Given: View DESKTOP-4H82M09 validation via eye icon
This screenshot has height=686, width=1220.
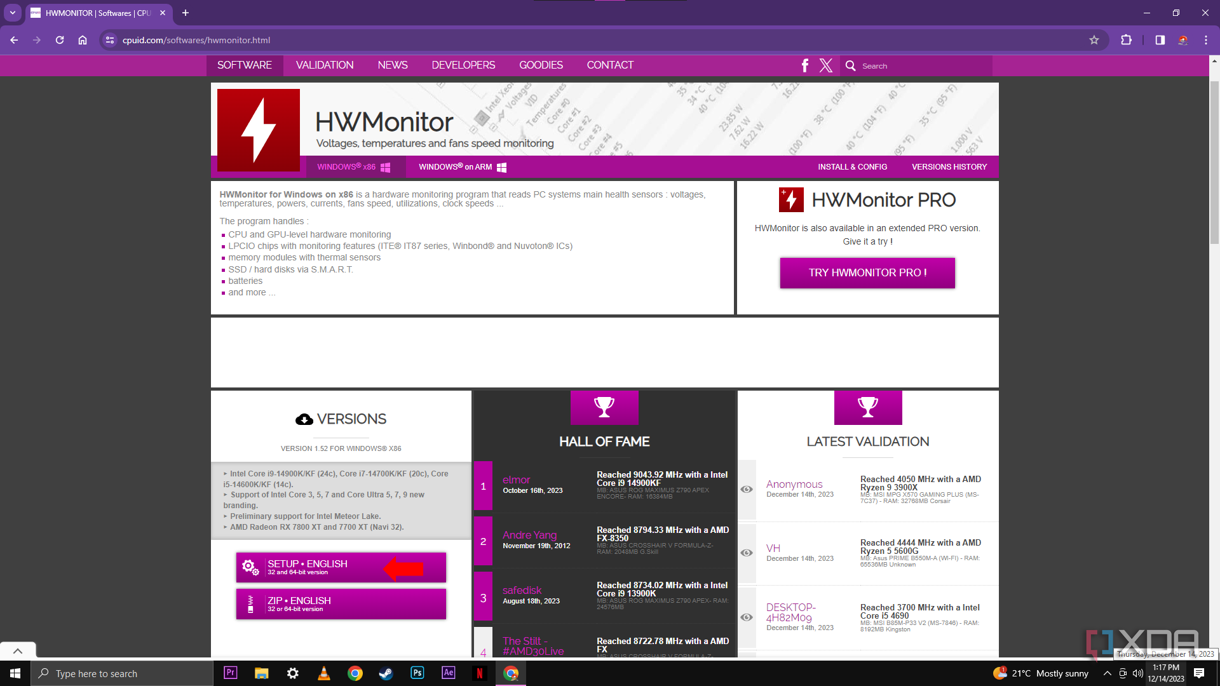Looking at the screenshot, I should (747, 617).
